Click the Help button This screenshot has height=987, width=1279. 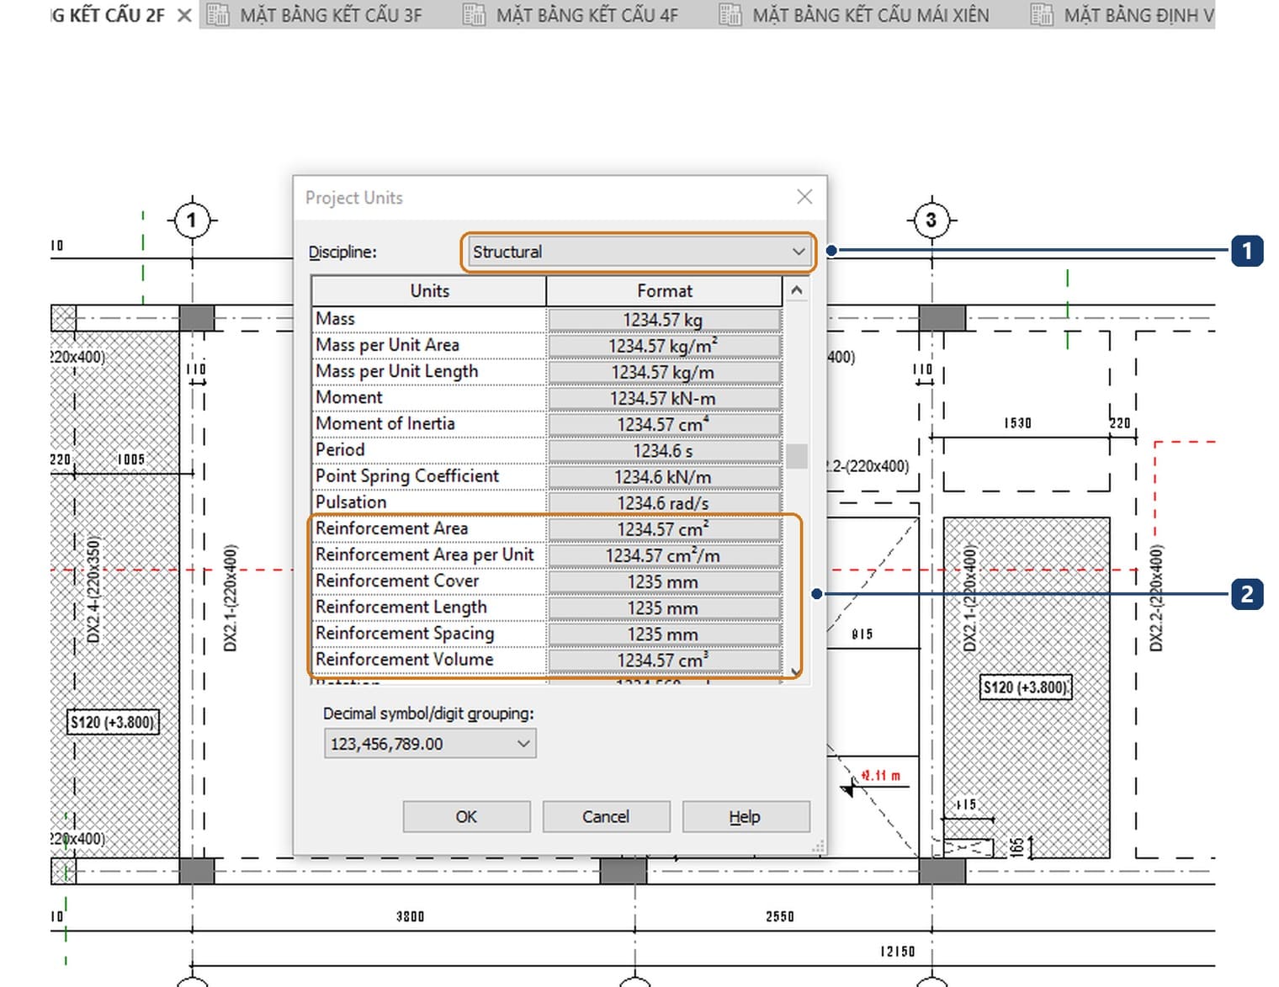click(x=746, y=816)
